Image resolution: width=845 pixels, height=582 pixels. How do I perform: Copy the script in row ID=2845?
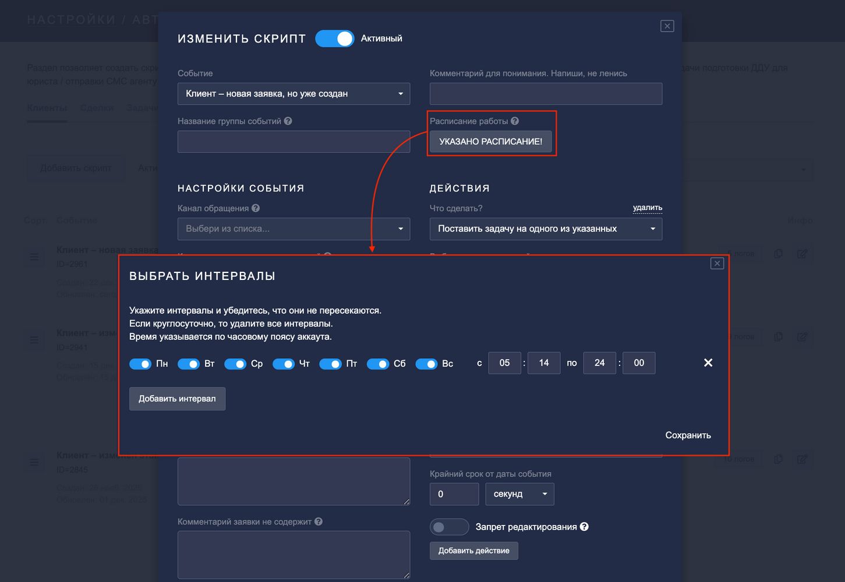point(778,459)
